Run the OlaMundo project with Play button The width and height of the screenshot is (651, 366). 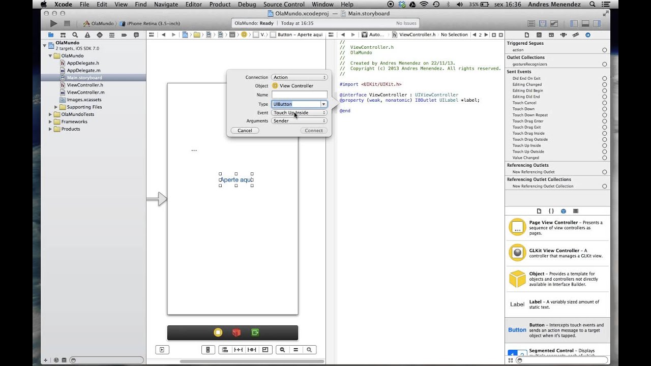pyautogui.click(x=53, y=23)
